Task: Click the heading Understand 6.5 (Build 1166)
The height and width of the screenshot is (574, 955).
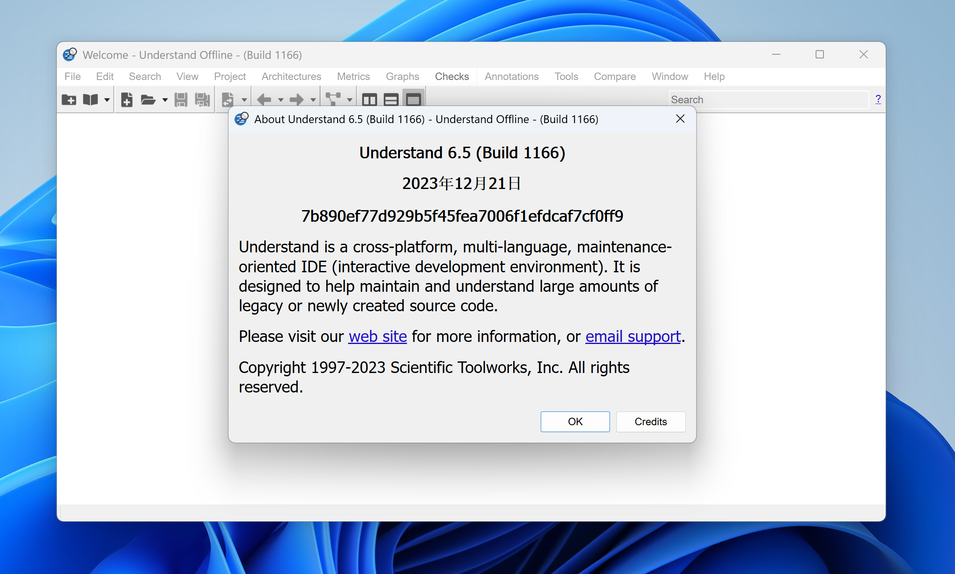Action: pyautogui.click(x=462, y=153)
